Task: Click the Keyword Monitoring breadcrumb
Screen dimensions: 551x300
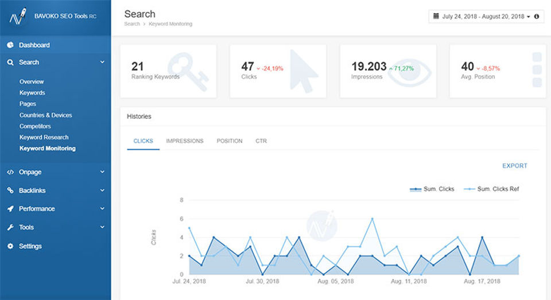Action: coord(170,24)
